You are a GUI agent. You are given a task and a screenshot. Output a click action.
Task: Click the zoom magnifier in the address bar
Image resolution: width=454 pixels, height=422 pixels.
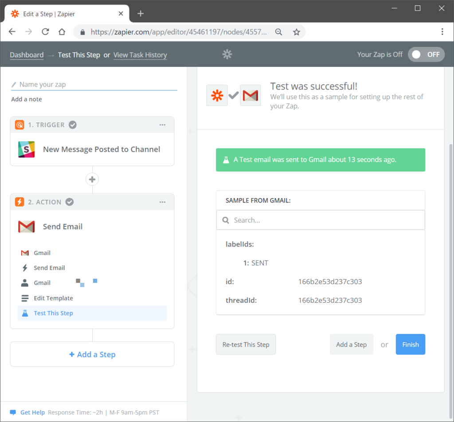pyautogui.click(x=278, y=32)
